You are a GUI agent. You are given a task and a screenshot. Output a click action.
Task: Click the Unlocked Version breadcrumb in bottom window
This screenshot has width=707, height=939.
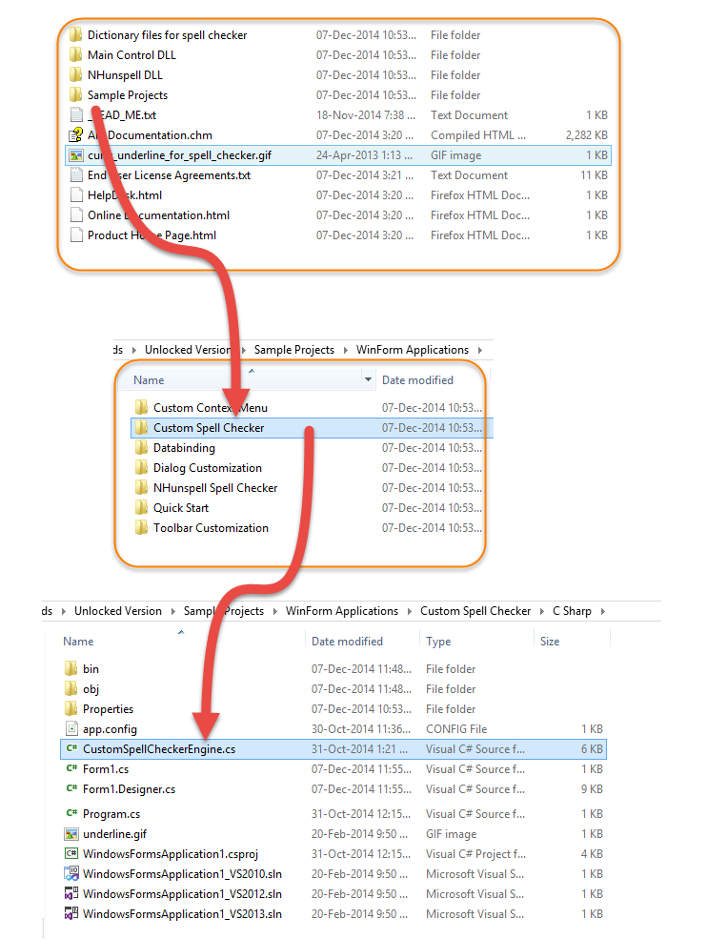tap(117, 611)
